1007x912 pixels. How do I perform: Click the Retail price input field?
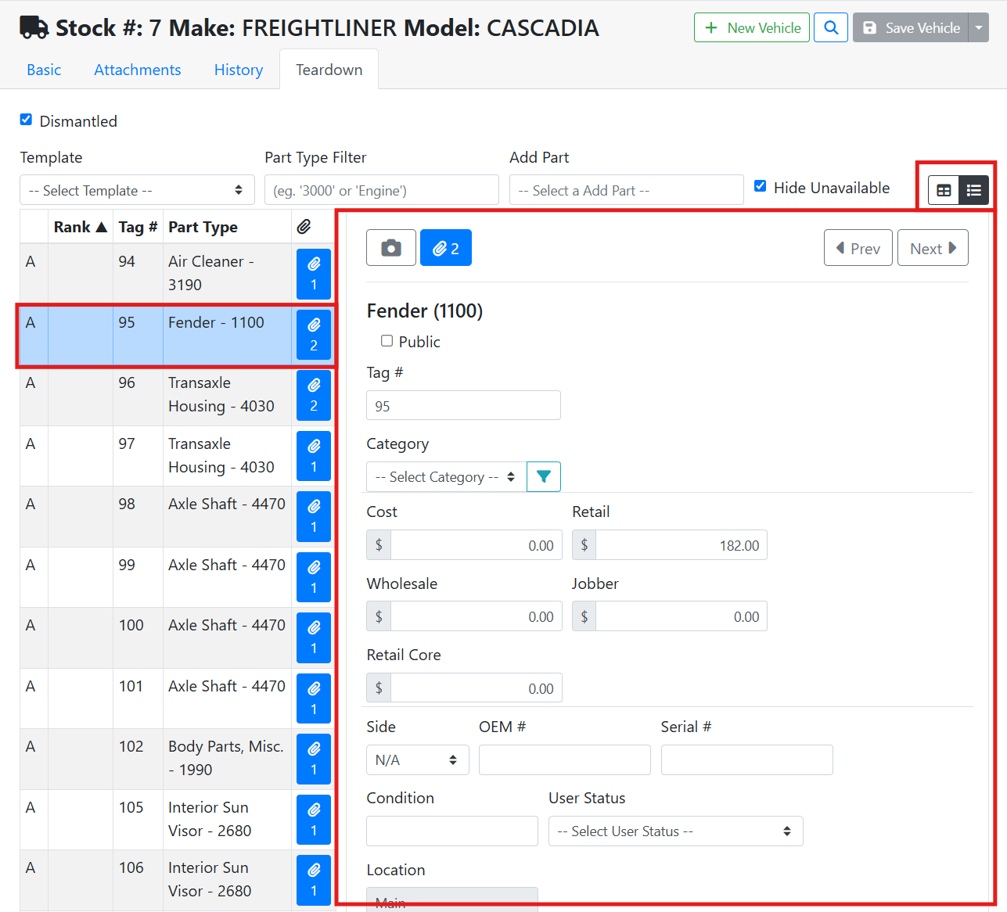click(x=681, y=545)
